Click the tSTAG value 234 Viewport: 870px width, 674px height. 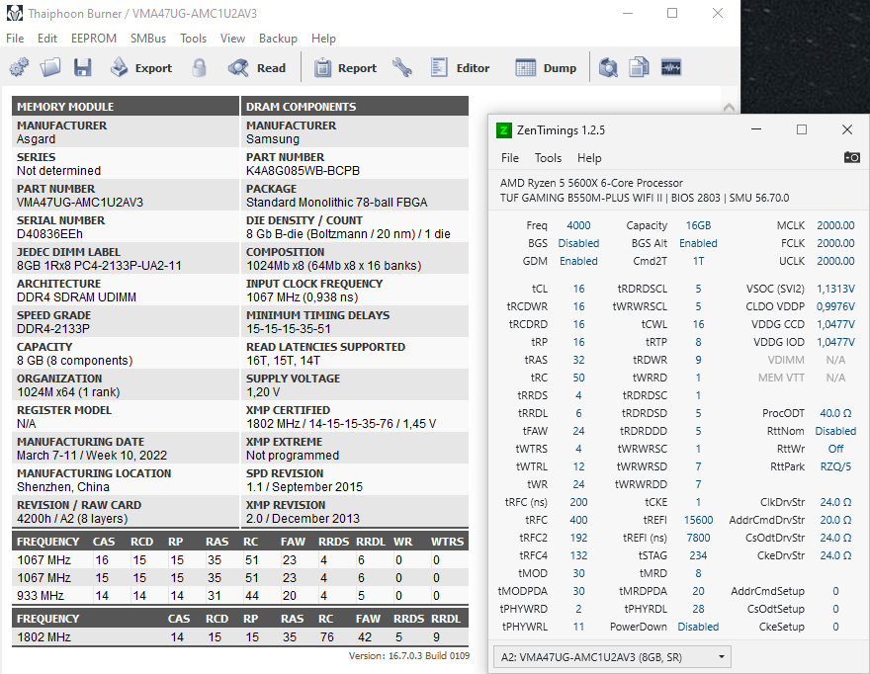699,555
